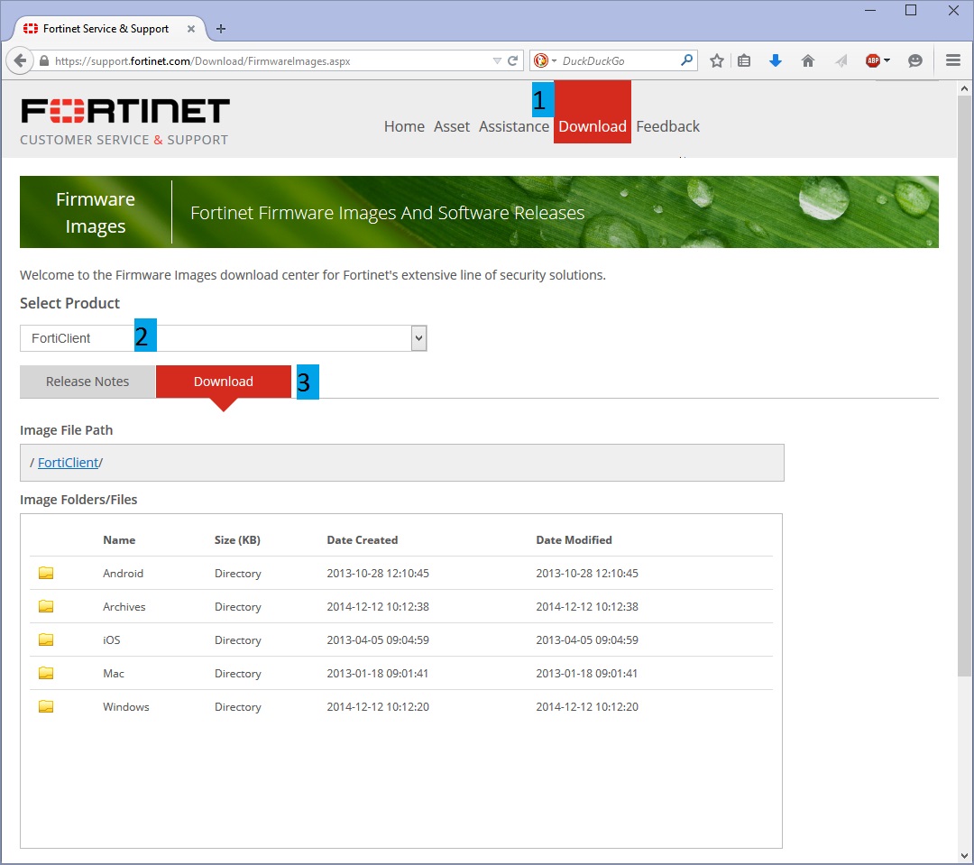Click the page vertical scrollbar thumb
The image size is (974, 865).
point(964,385)
